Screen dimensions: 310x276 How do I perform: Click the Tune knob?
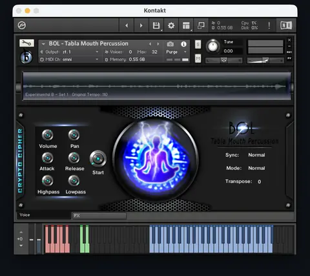click(212, 46)
